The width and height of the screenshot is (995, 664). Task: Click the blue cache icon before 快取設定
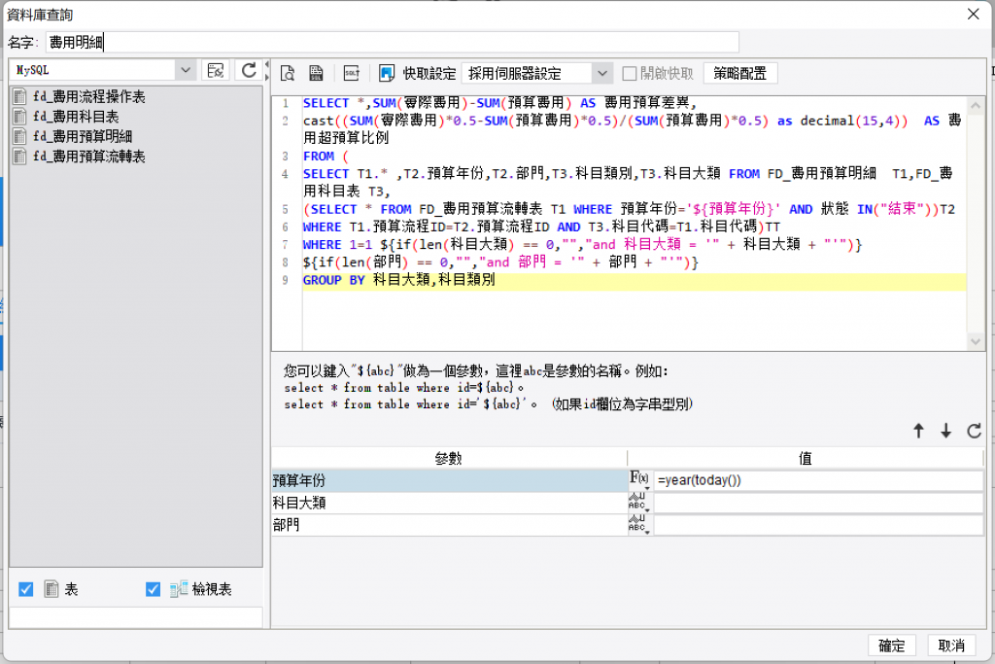(x=387, y=74)
